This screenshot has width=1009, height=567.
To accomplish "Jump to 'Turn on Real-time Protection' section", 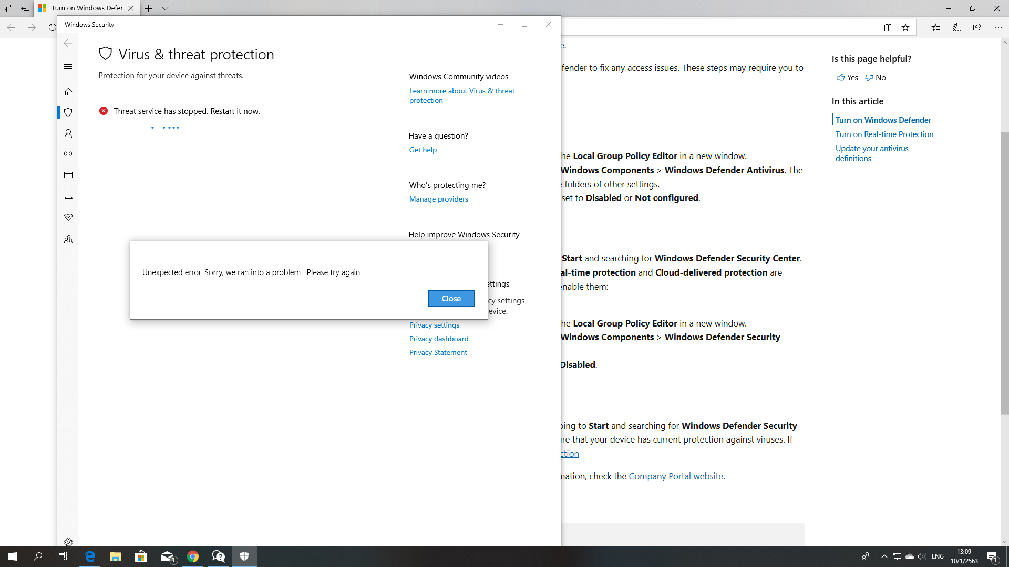I will tap(884, 134).
